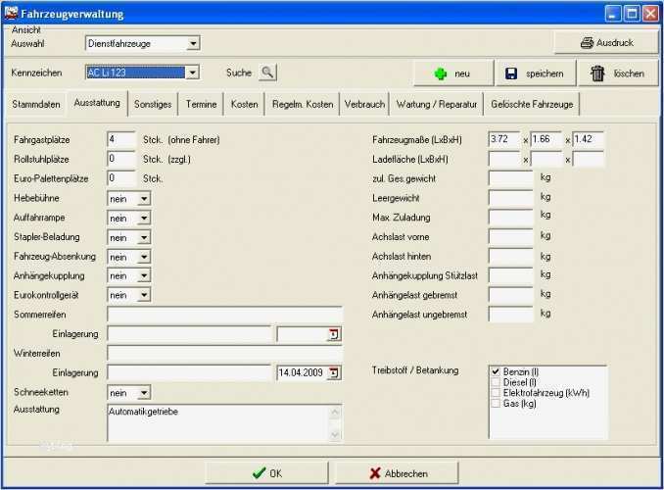The image size is (664, 490).
Task: Click the Fahrgastplätze input field
Action: coord(121,139)
